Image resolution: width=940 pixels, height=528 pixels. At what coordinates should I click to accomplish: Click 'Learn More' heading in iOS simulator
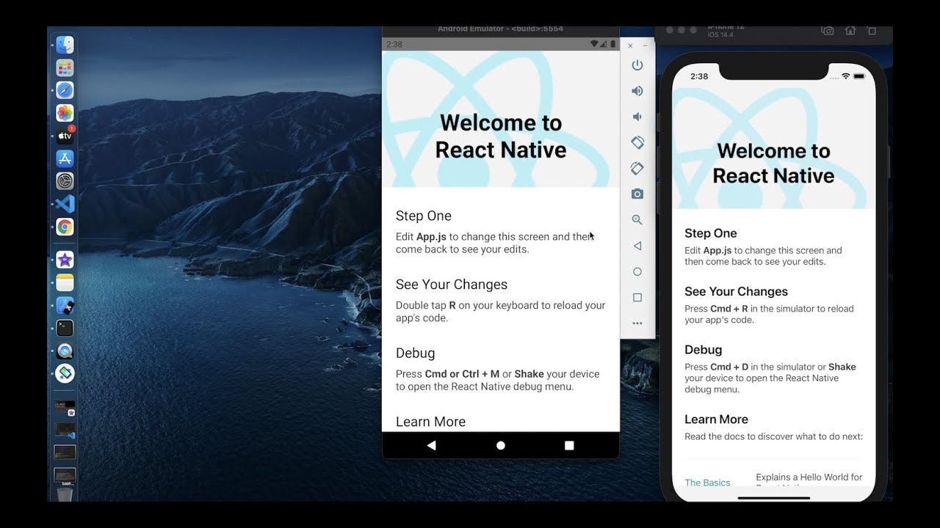717,419
